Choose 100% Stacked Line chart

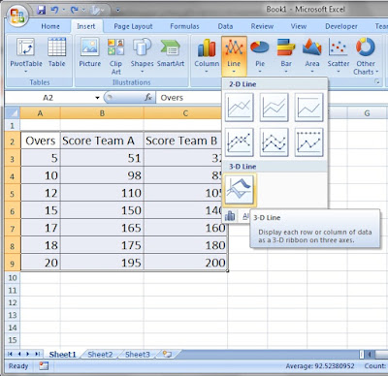[x=308, y=108]
